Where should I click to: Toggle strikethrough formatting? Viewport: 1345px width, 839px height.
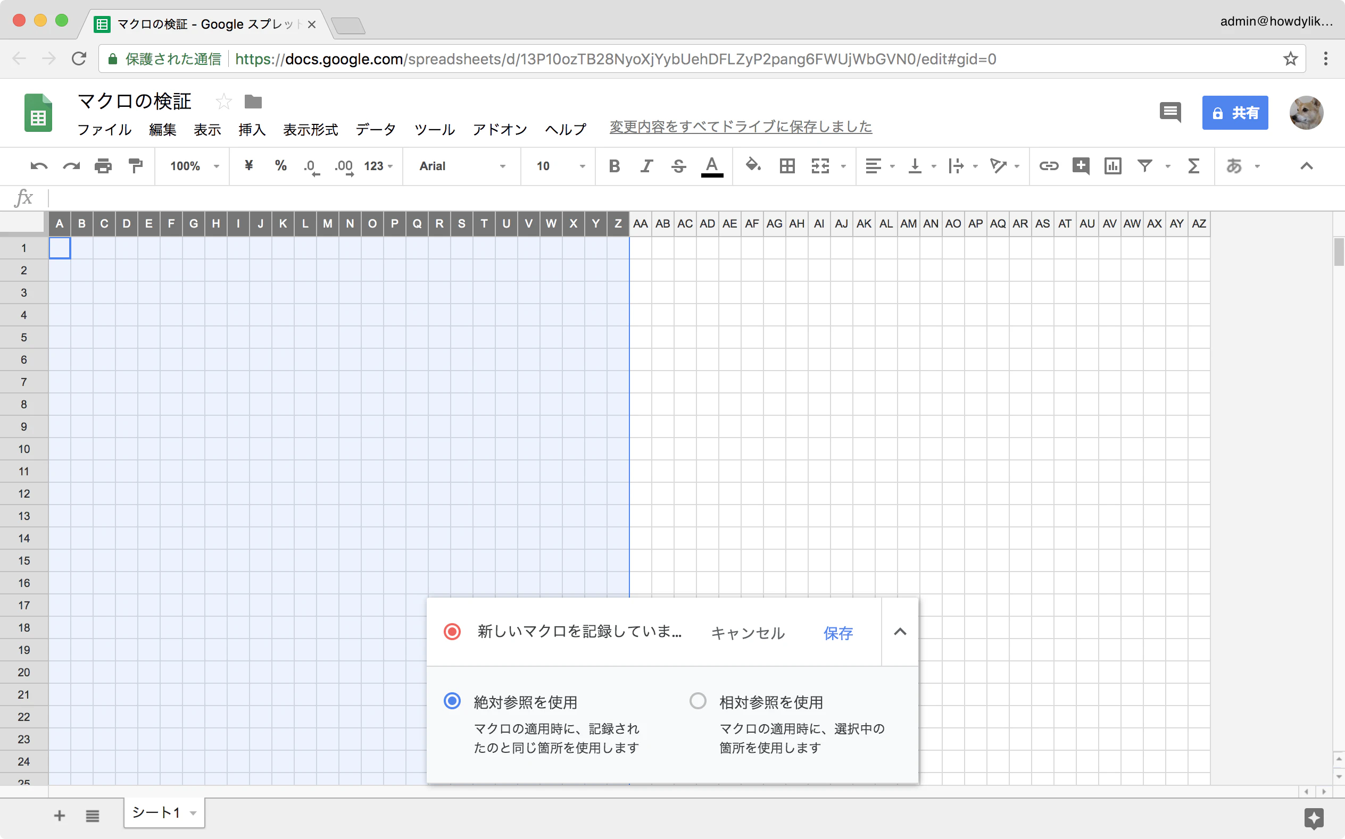(678, 166)
